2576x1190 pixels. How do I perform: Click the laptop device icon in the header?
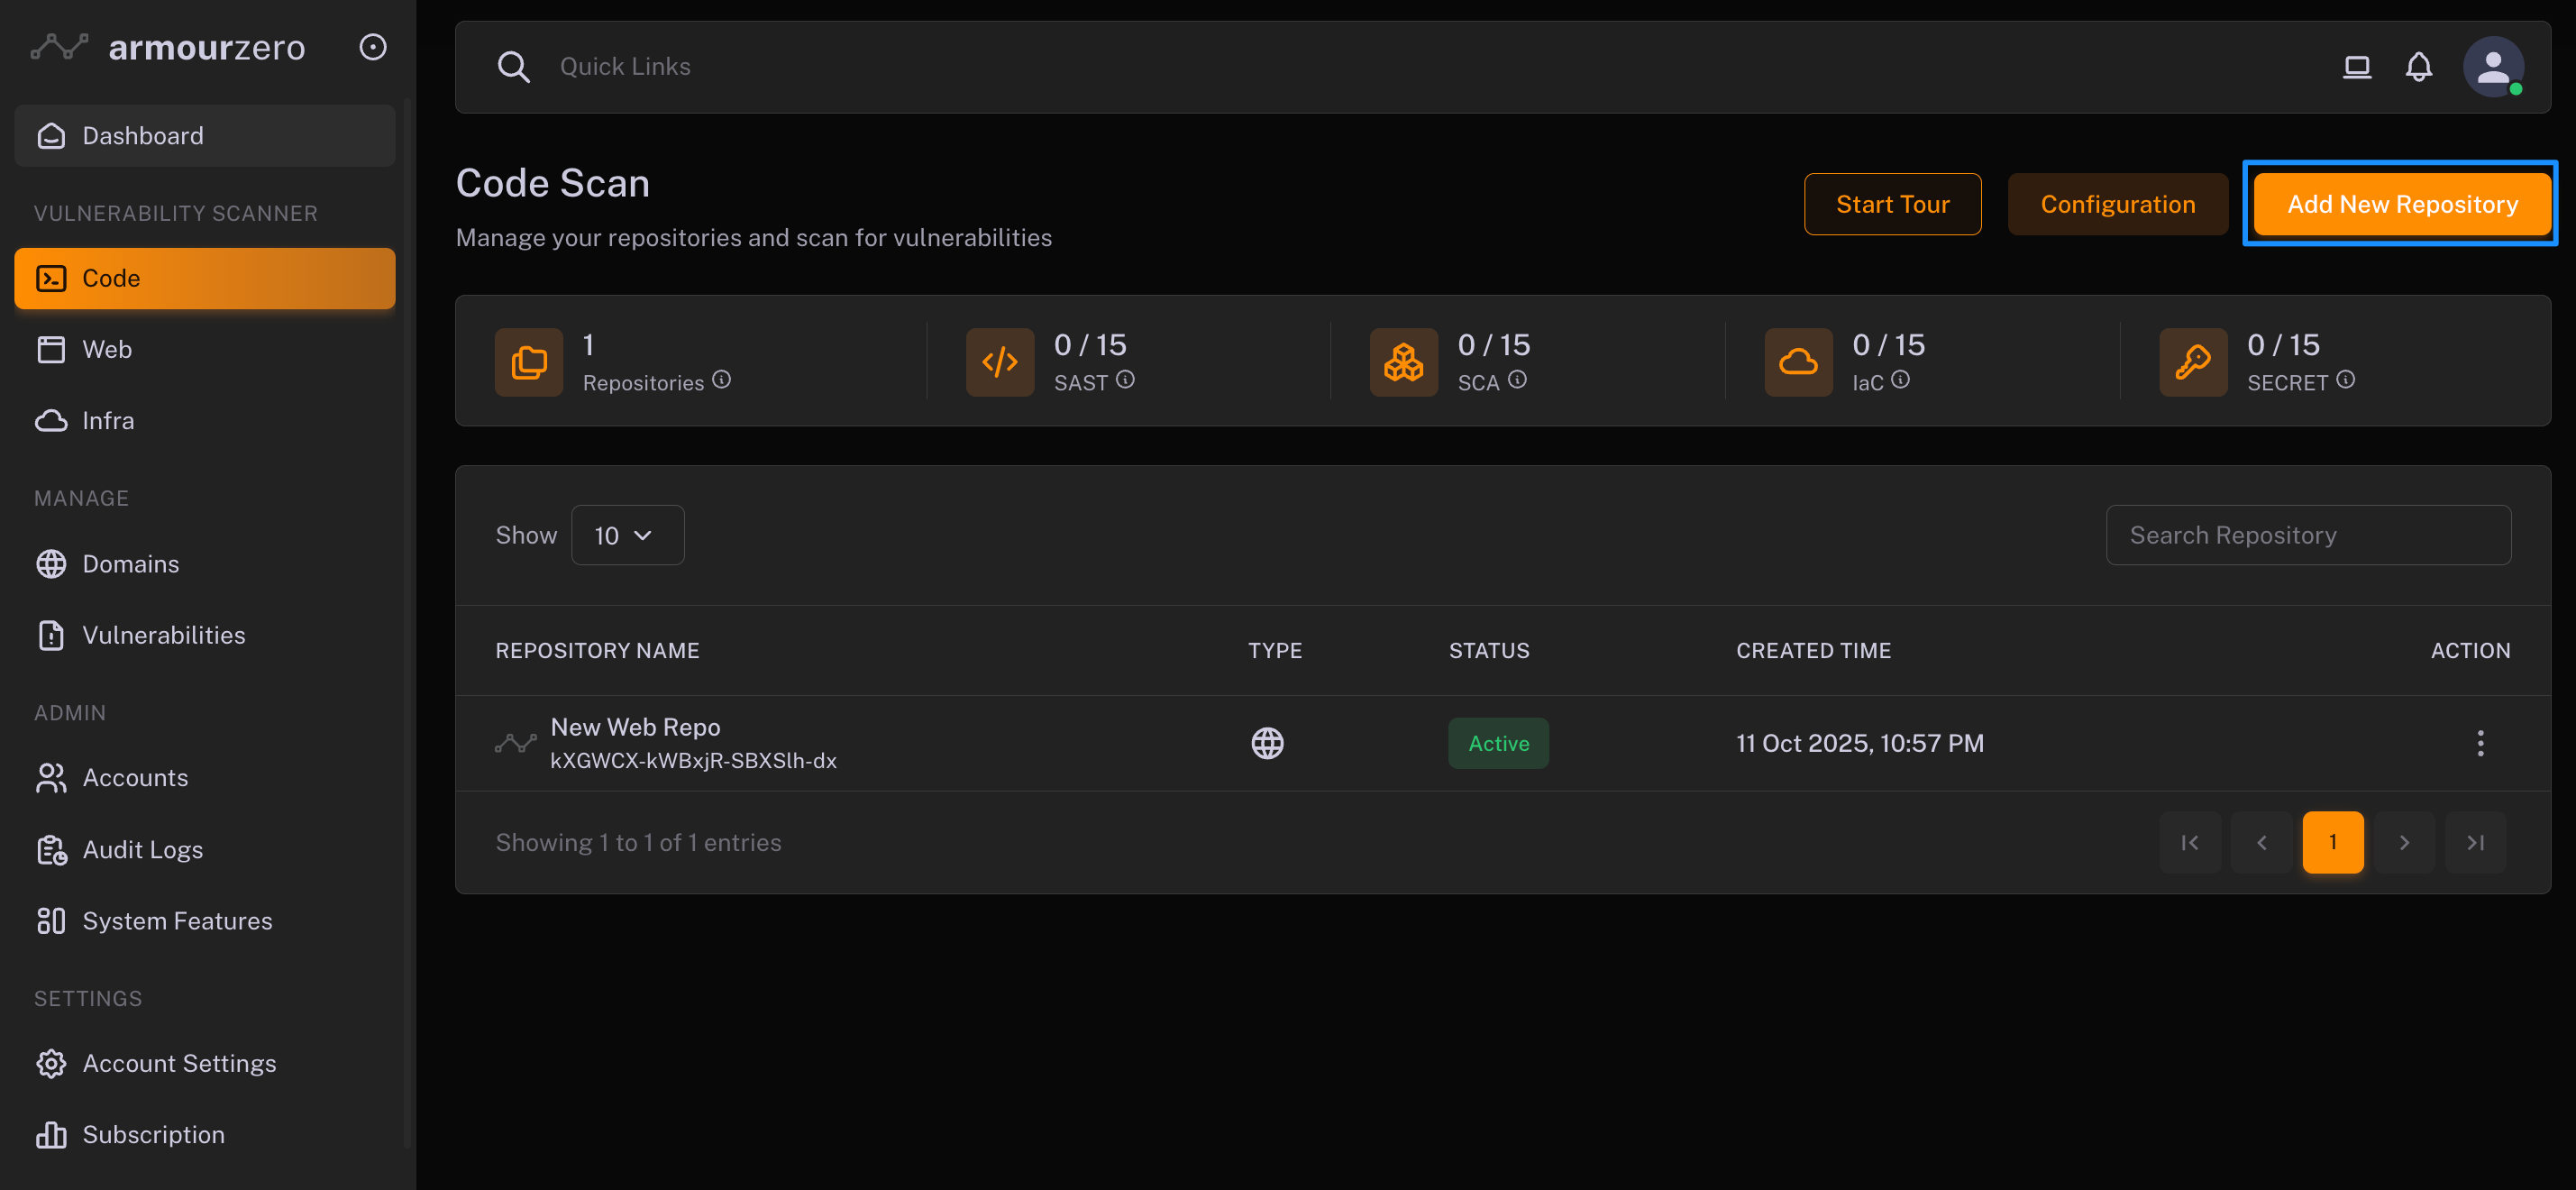pyautogui.click(x=2356, y=67)
